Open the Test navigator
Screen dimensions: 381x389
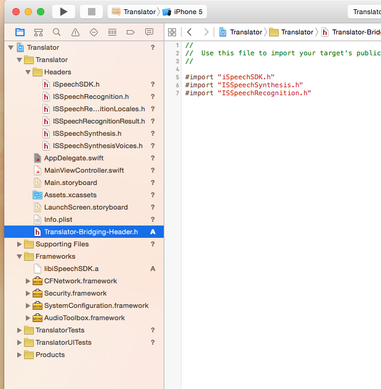click(94, 32)
